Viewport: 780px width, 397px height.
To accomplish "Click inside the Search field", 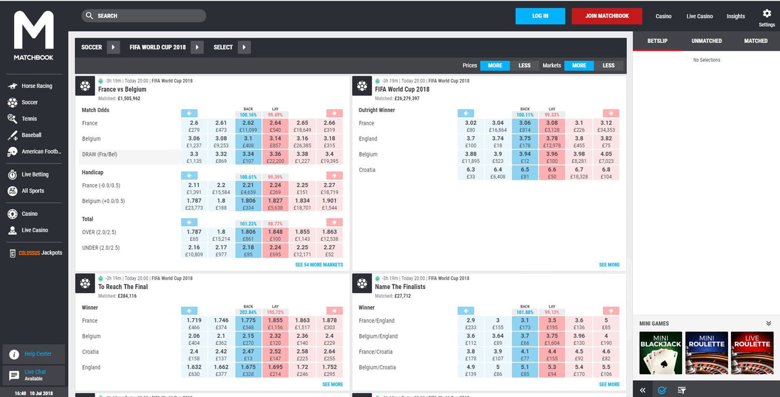I will coord(144,16).
